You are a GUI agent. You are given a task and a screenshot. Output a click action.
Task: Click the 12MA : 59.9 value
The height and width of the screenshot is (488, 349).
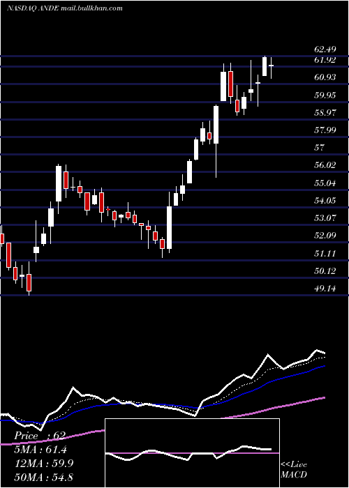tap(43, 464)
